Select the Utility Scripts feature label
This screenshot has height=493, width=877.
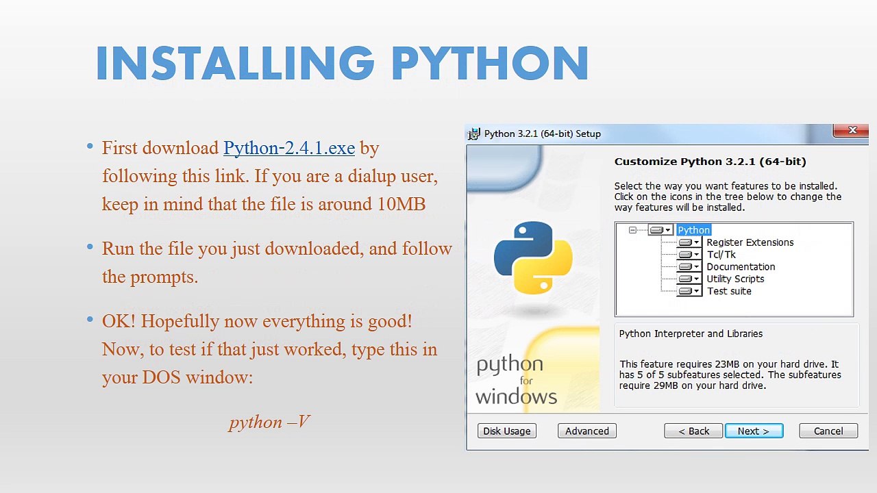735,279
